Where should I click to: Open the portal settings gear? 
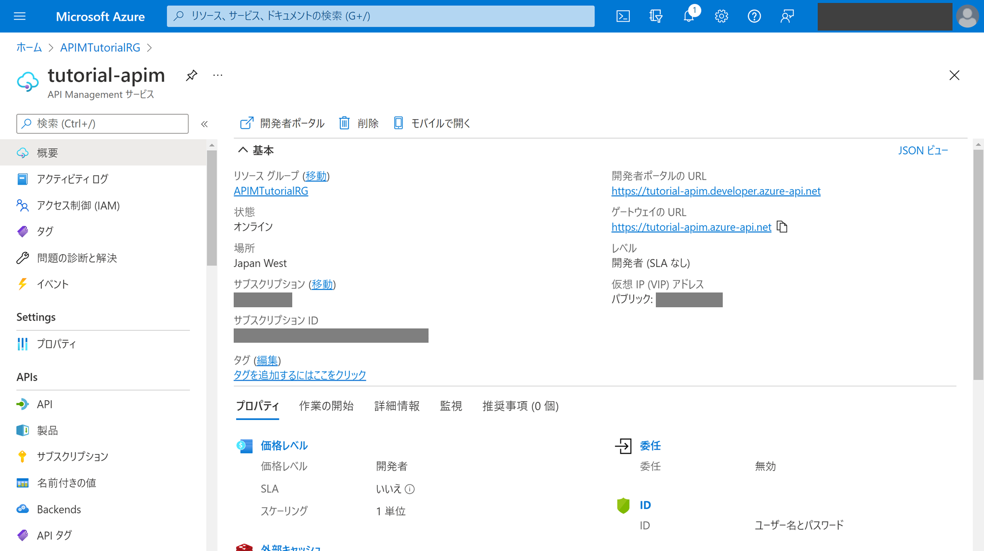click(721, 16)
